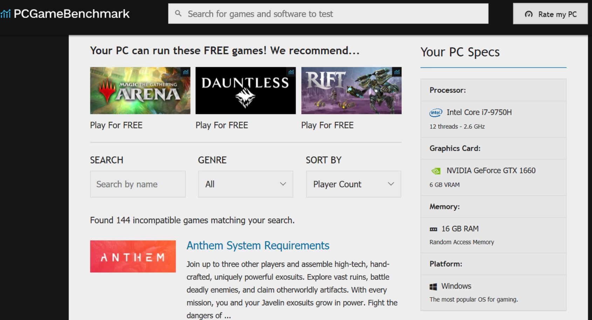Image resolution: width=592 pixels, height=320 pixels.
Task: Click the benchmark badge on Arena thumbnail
Action: [x=186, y=72]
